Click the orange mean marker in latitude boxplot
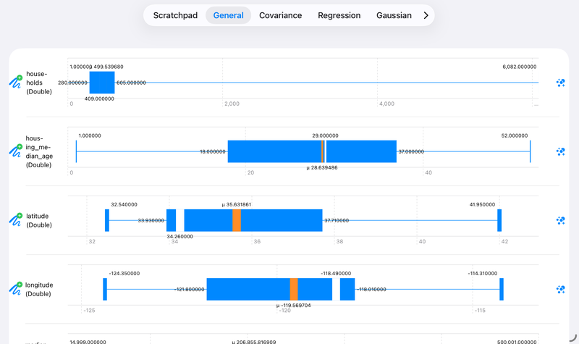 [237, 220]
